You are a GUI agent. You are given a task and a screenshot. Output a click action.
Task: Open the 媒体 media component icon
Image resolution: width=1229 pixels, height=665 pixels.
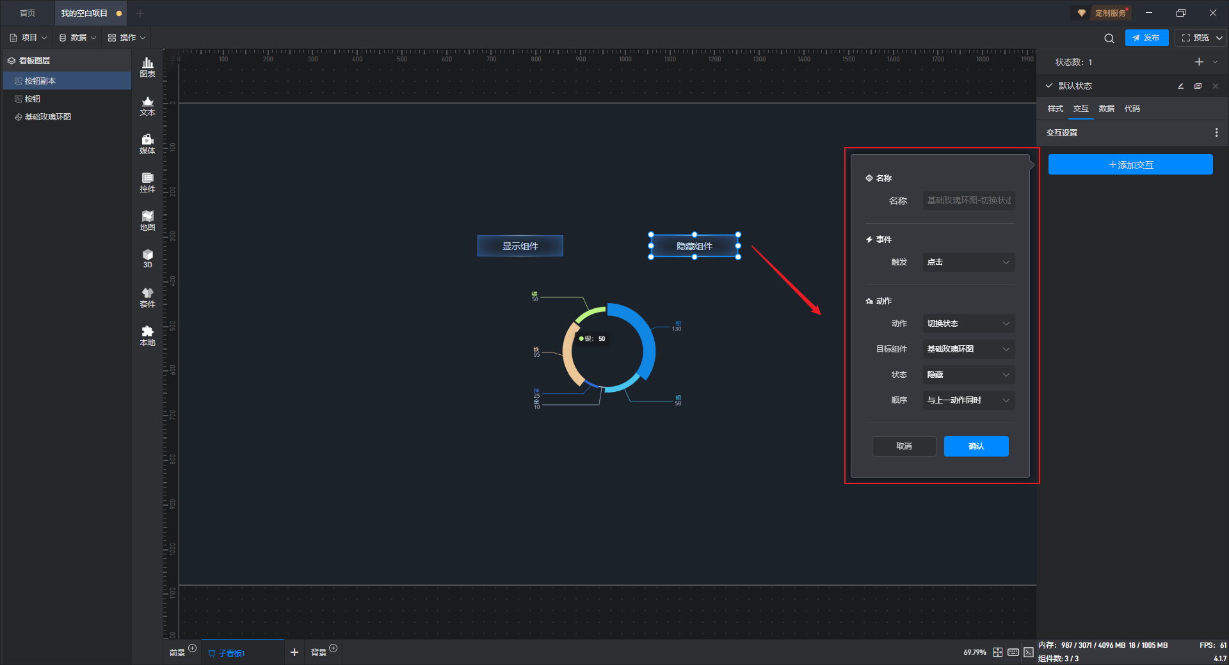tap(147, 144)
